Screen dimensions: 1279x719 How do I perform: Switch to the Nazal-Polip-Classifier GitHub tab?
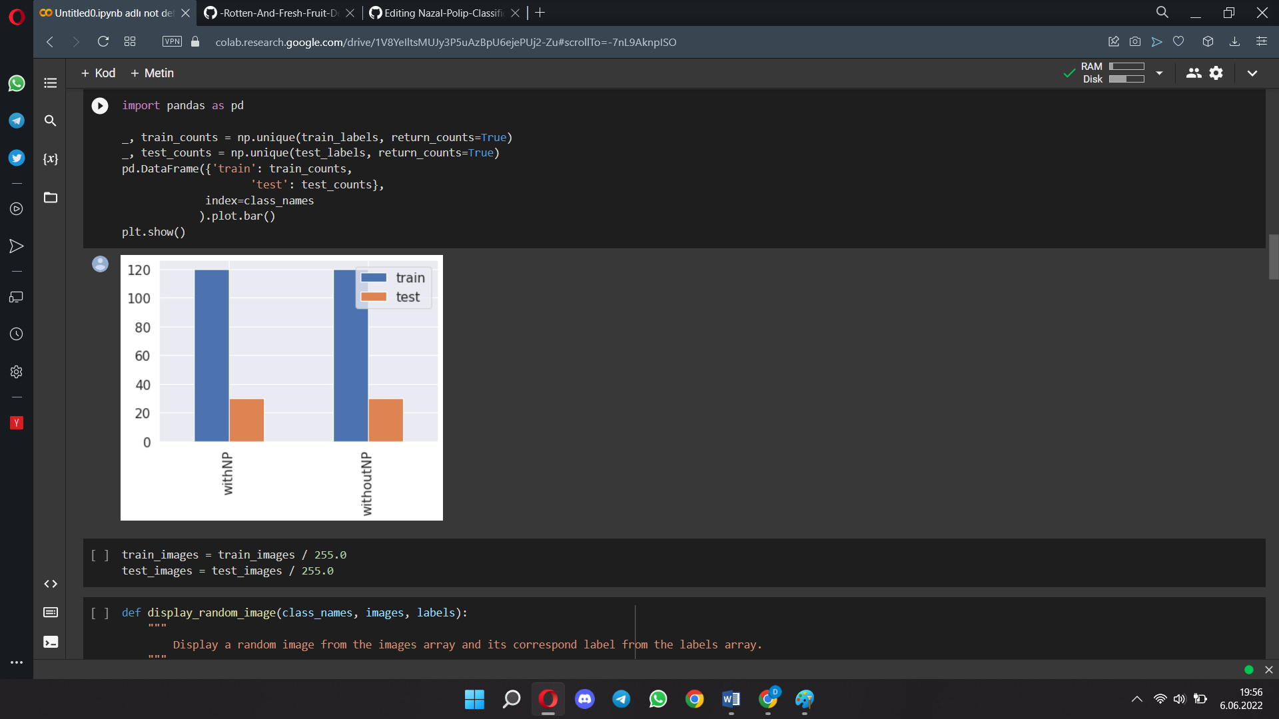pos(436,13)
